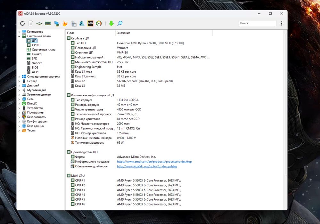Viewport: 320px width, 224px height.
Task: Click the user profile toolbar icon
Action: [x=82, y=23]
